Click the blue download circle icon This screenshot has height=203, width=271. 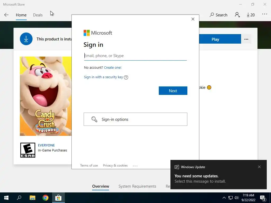coord(26,39)
